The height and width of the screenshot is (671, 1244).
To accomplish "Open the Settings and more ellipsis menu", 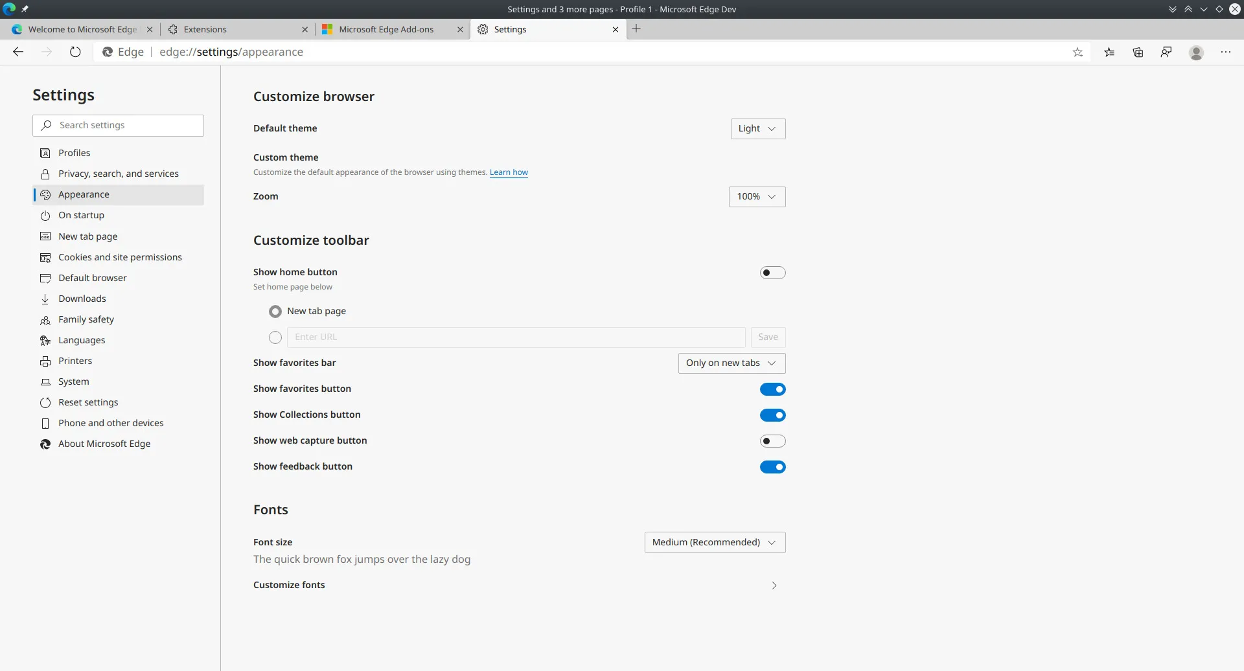I will (x=1225, y=52).
